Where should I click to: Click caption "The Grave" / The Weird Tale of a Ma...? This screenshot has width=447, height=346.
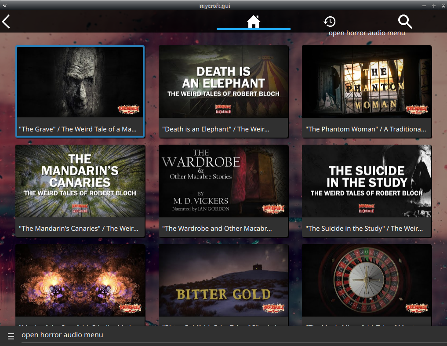pyautogui.click(x=78, y=129)
